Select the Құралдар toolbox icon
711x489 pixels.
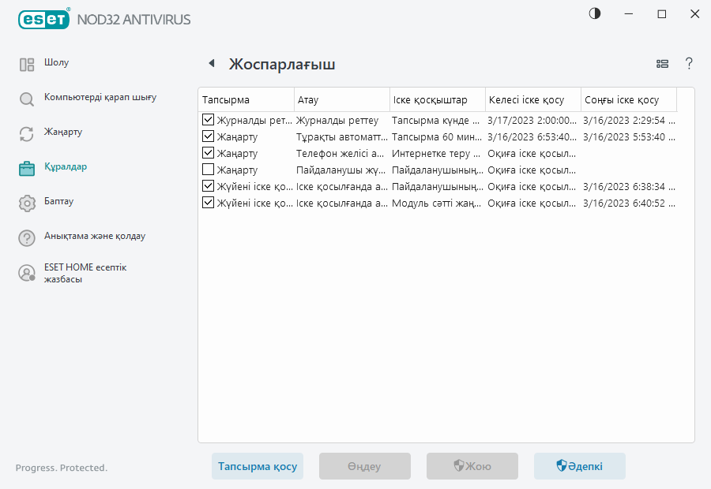click(x=26, y=167)
